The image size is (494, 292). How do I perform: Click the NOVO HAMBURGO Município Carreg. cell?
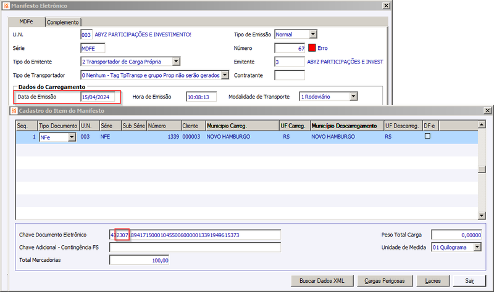[x=242, y=137]
